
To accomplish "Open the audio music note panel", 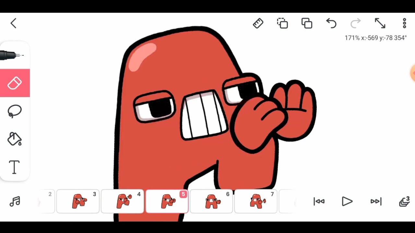I will pos(15,202).
